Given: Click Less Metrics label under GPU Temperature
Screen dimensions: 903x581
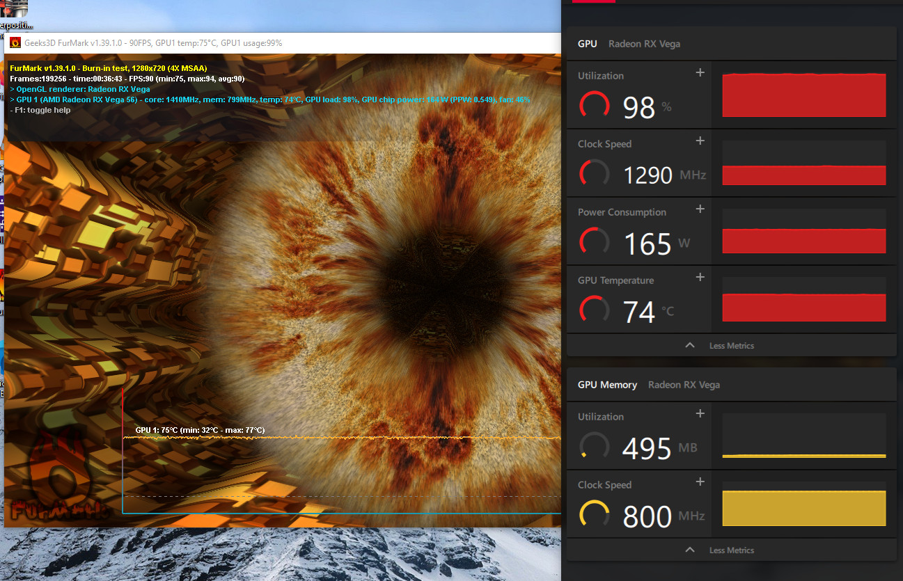Looking at the screenshot, I should 732,346.
